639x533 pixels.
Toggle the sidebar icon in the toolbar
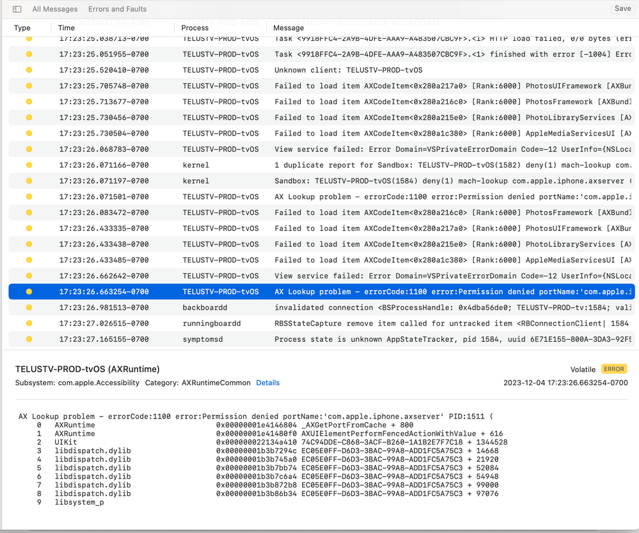17,9
